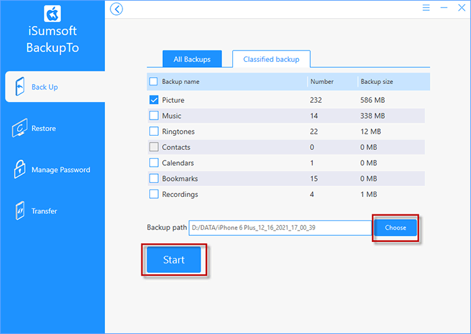471x334 pixels.
Task: Minimize the BackupTo window
Action: (x=444, y=8)
